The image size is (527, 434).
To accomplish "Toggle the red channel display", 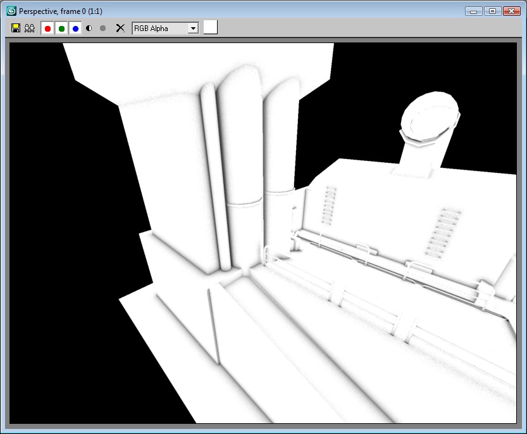I will [47, 29].
